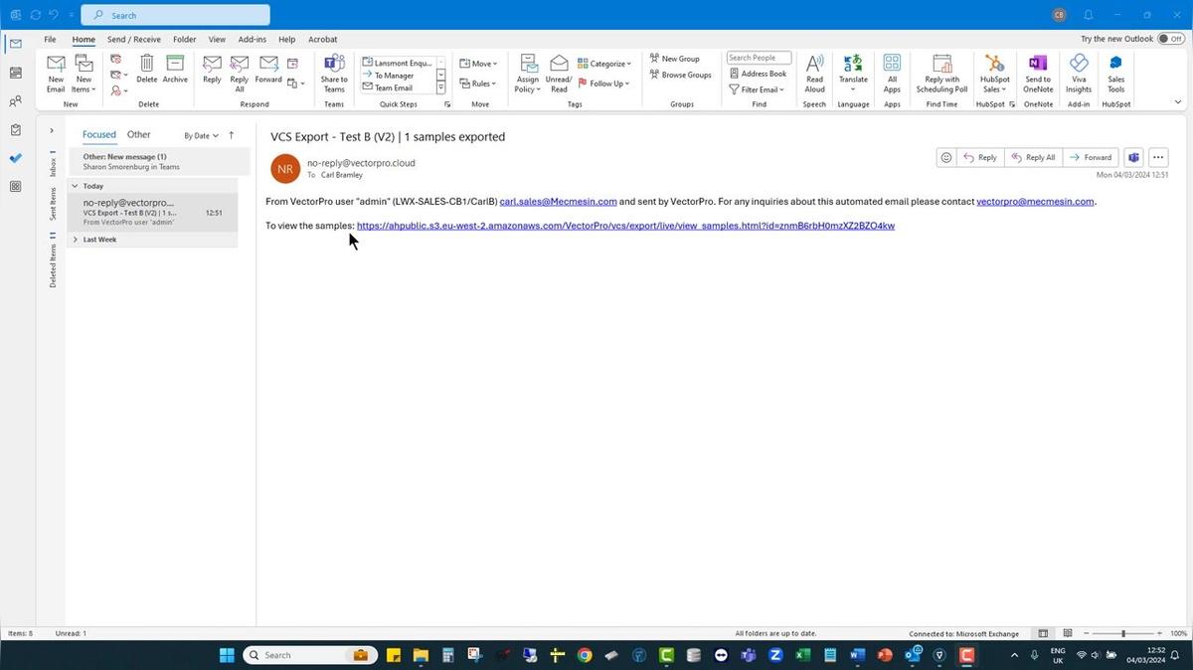Create a New Email from the ribbon
The width and height of the screenshot is (1193, 670).
pyautogui.click(x=56, y=74)
